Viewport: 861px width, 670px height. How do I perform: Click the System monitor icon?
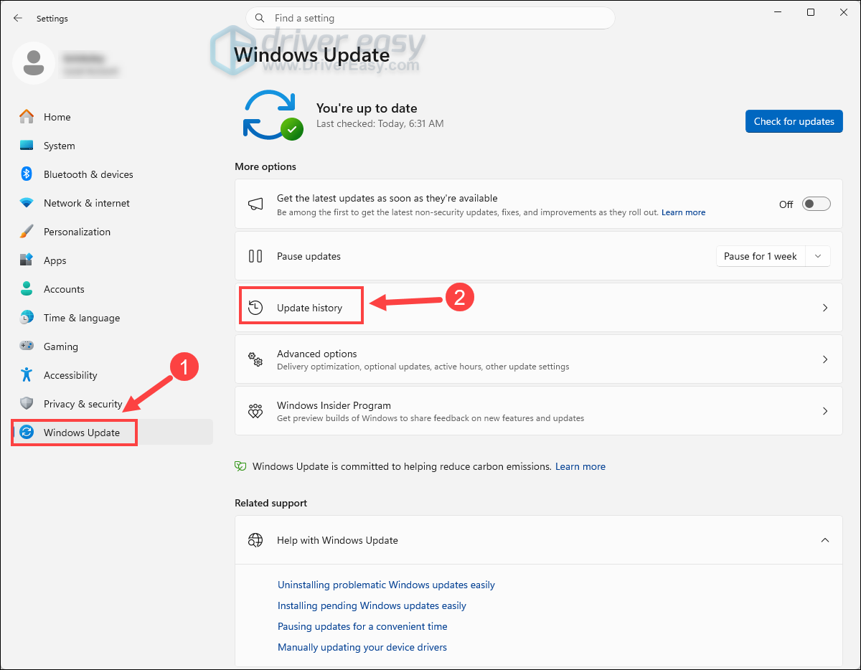27,146
